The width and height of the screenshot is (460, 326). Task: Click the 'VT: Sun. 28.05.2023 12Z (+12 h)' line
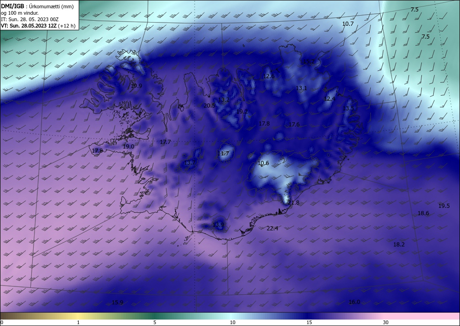(38, 26)
